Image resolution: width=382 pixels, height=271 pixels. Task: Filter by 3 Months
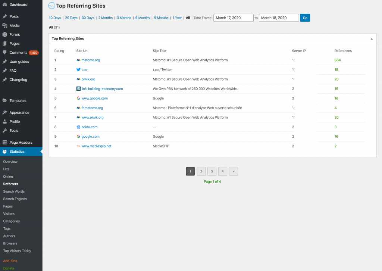[124, 18]
